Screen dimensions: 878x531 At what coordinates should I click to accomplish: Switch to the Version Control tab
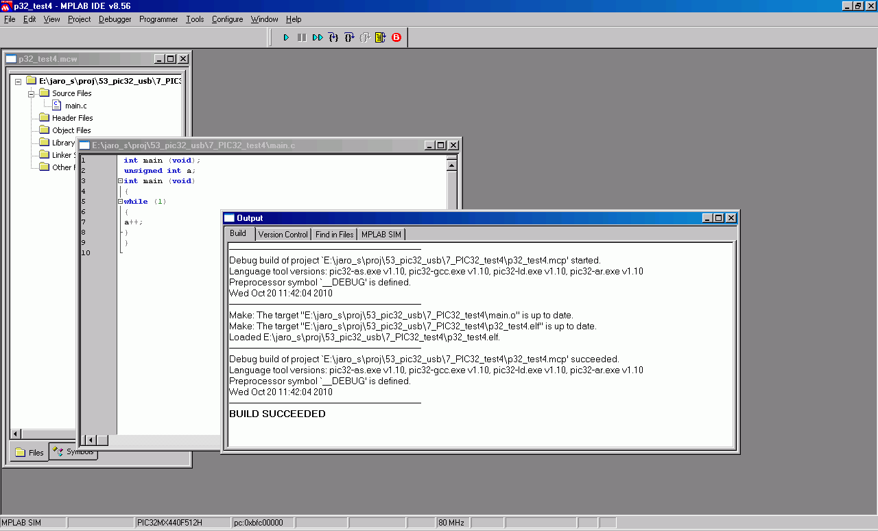click(x=283, y=235)
